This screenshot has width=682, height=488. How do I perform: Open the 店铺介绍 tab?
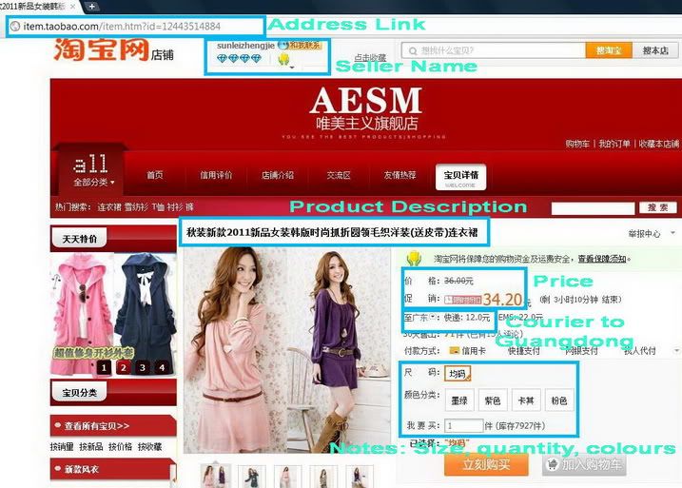point(277,175)
